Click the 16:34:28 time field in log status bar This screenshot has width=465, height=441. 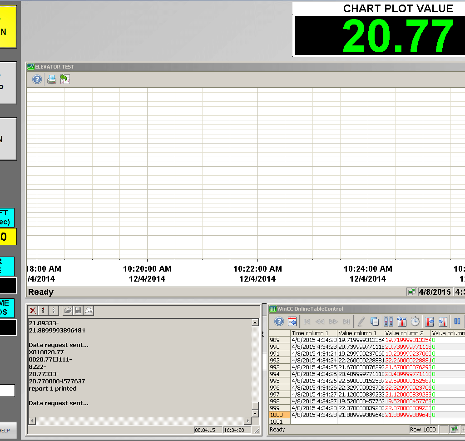[x=237, y=430]
